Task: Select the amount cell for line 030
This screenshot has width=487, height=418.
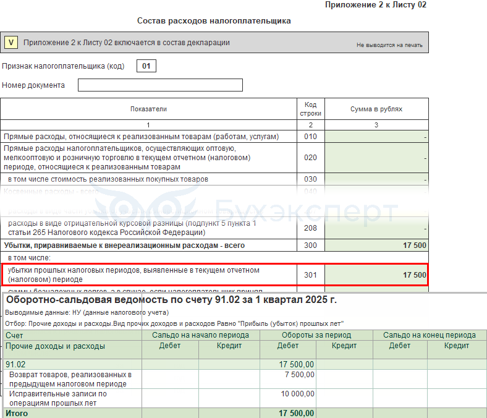Action: (376, 179)
